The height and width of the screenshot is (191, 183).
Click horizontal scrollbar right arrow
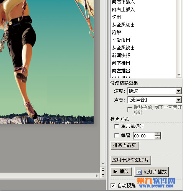pos(97,176)
